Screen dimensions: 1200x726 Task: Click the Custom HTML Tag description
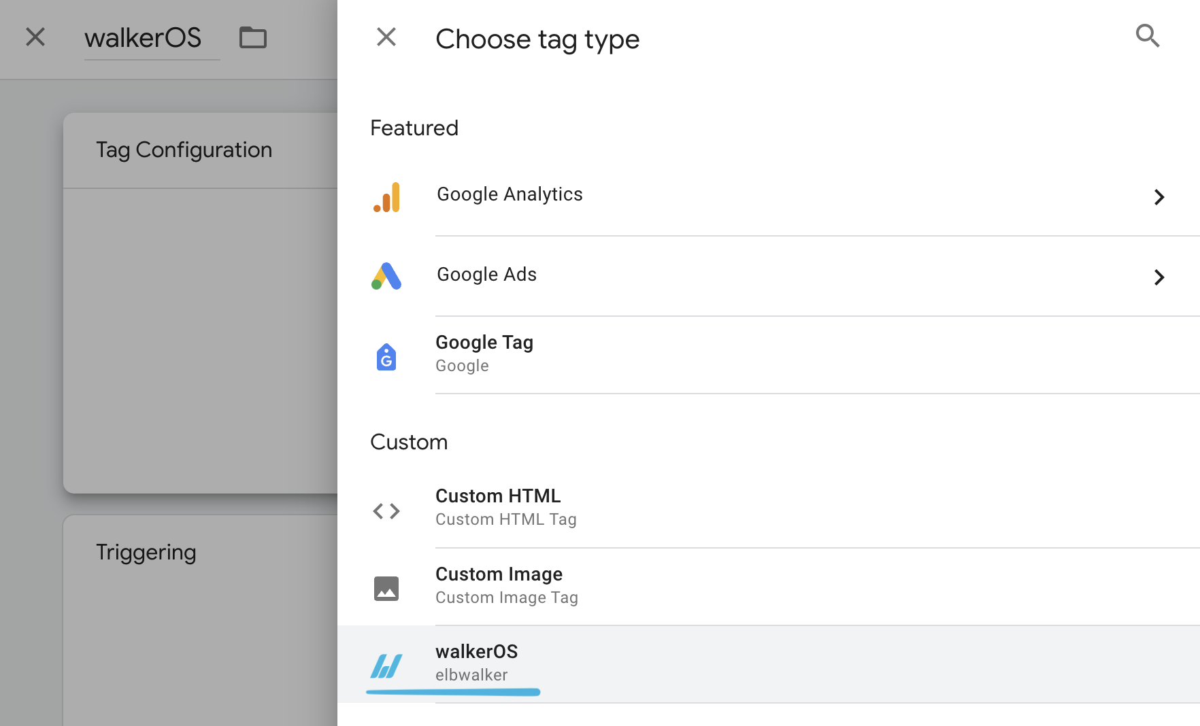[x=506, y=519]
